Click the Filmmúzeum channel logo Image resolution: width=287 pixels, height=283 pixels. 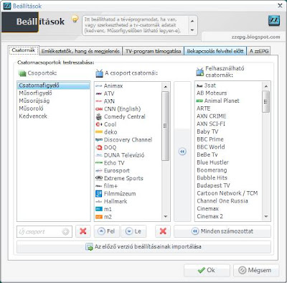pyautogui.click(x=99, y=193)
